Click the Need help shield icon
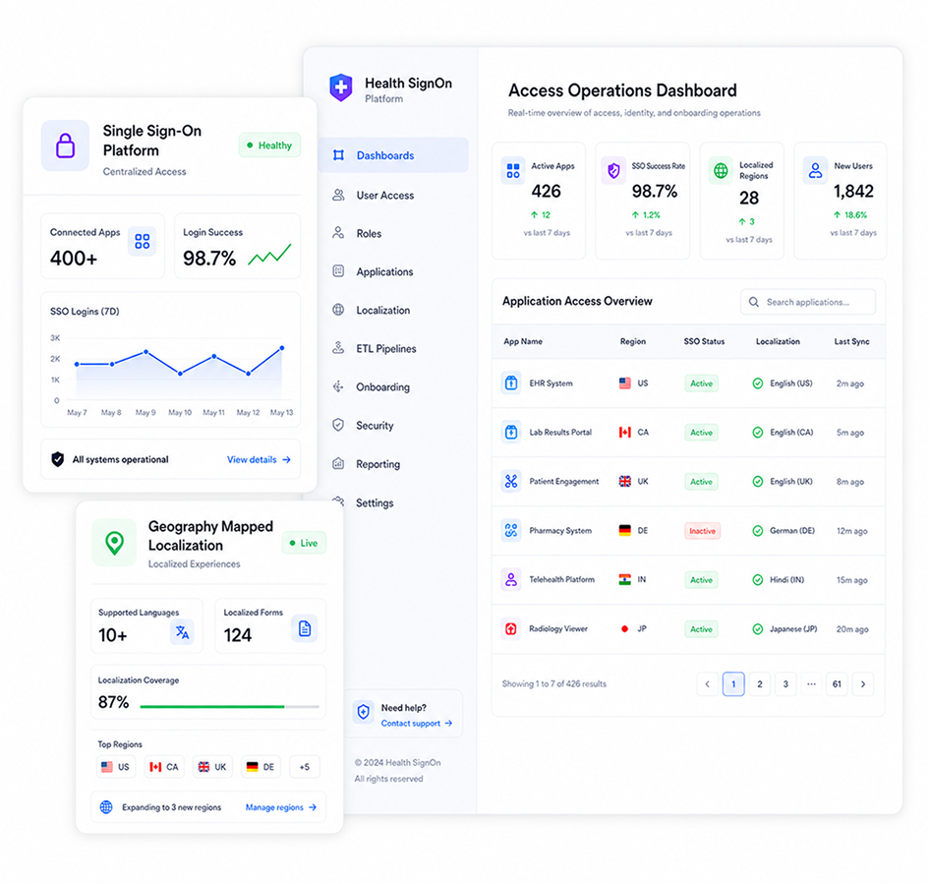Image resolution: width=930 pixels, height=884 pixels. pos(364,711)
